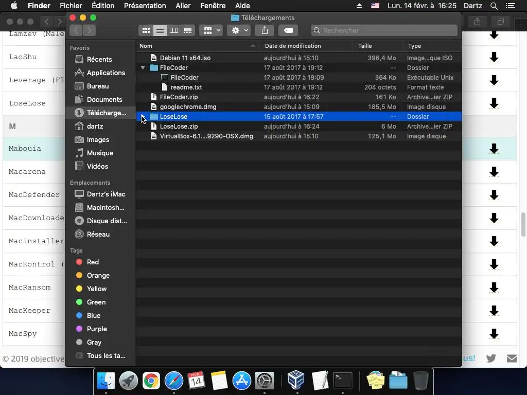The height and width of the screenshot is (395, 527).
Task: Open the Fichier menu
Action: [x=71, y=6]
